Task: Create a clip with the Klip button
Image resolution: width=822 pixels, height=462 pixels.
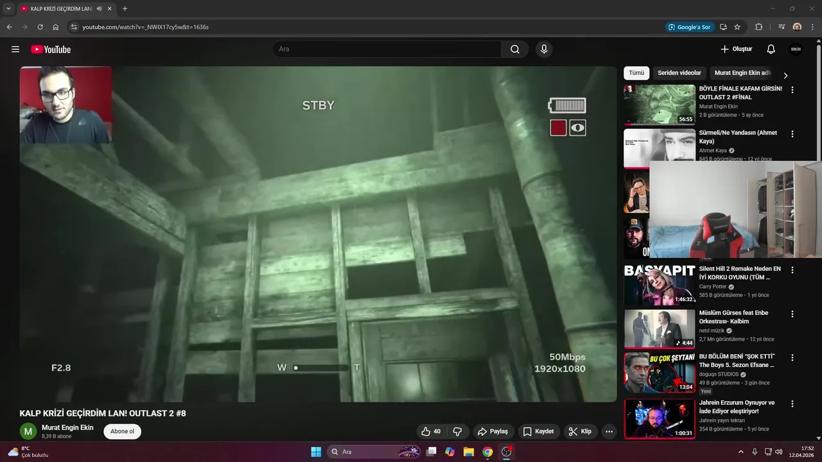Action: pos(580,432)
